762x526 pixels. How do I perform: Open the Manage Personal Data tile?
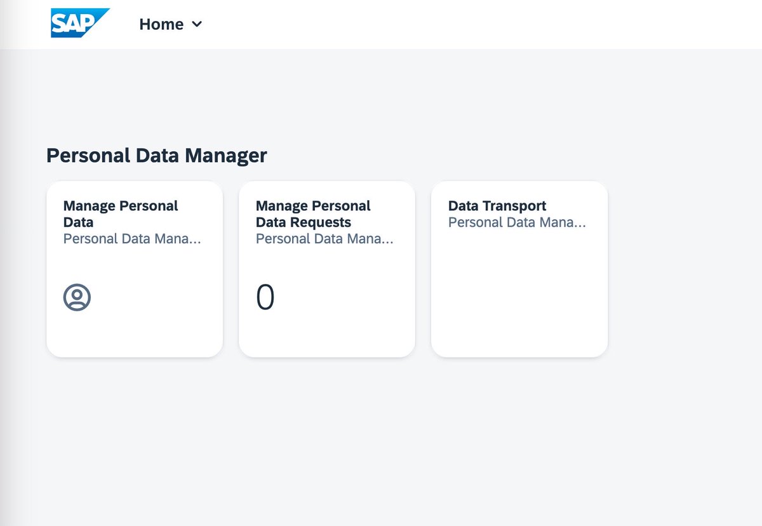click(135, 269)
